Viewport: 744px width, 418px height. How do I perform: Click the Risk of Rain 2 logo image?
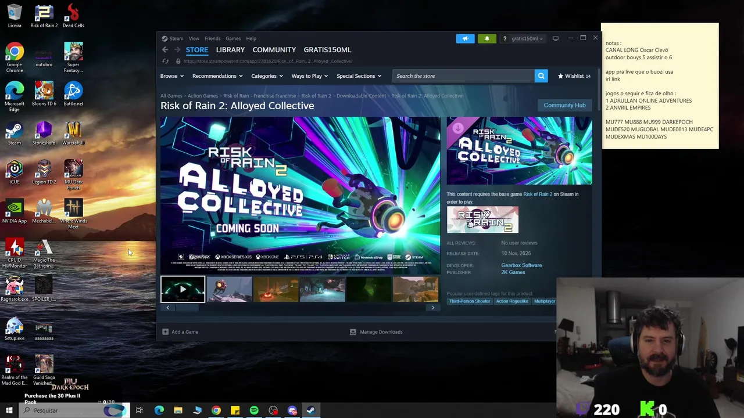pyautogui.click(x=482, y=219)
